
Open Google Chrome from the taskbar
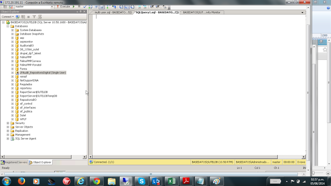96,181
